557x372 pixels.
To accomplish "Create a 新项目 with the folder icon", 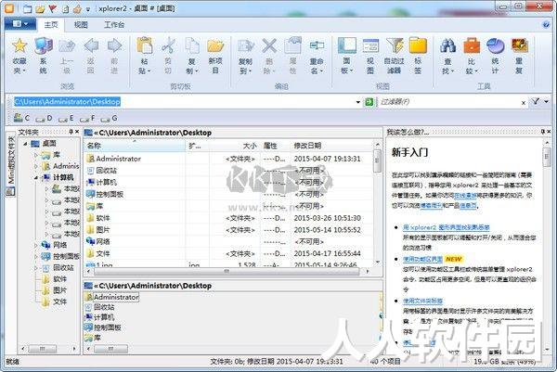I will click(x=215, y=46).
